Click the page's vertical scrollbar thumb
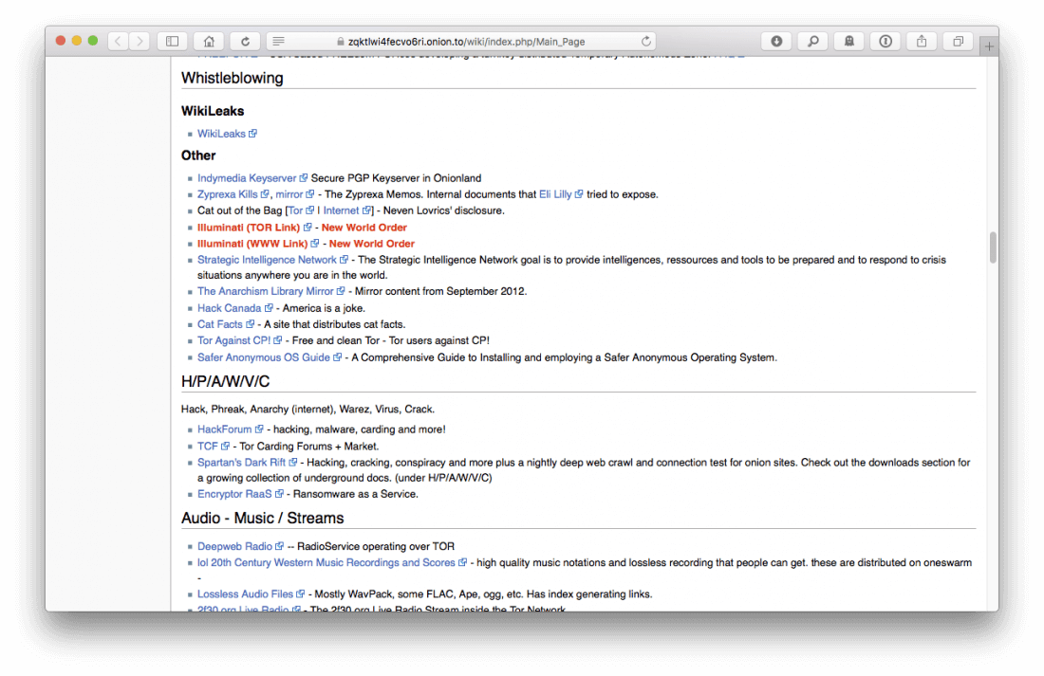This screenshot has height=676, width=1044. click(x=993, y=247)
